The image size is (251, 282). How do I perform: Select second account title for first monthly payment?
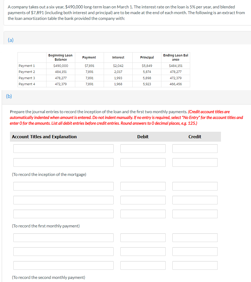tap(63, 200)
